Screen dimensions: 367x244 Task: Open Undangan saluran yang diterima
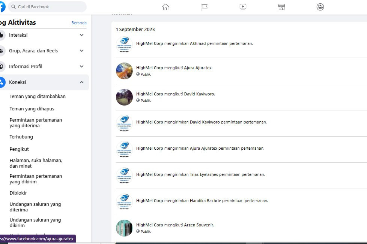35,207
